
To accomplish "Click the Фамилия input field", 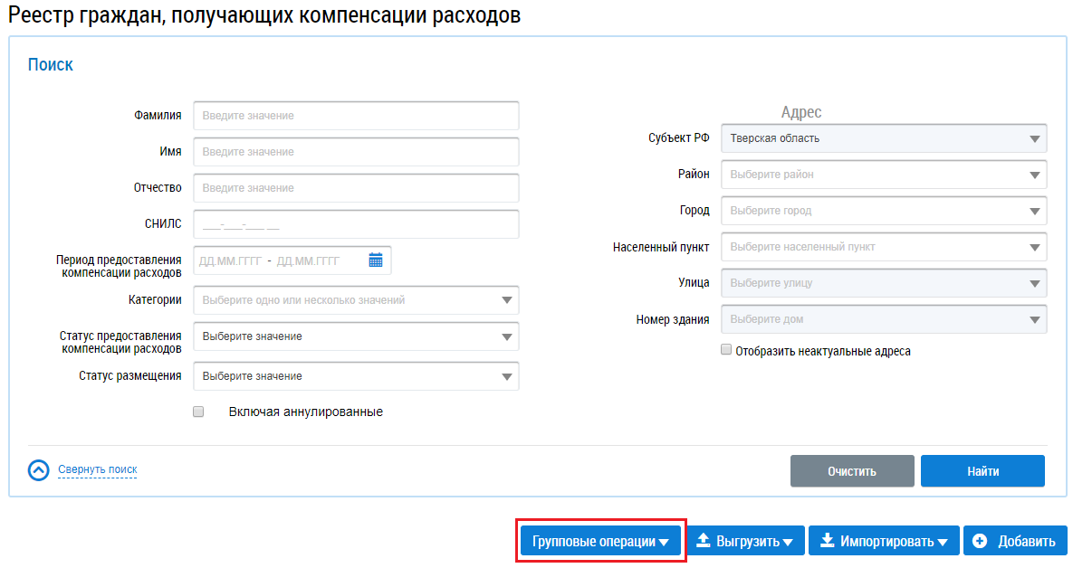I will tap(356, 116).
